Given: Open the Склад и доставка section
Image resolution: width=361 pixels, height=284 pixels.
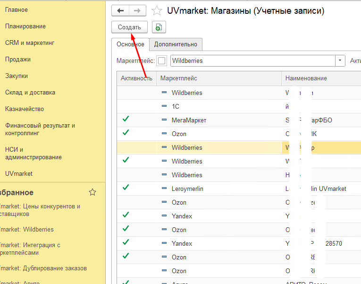Looking at the screenshot, I should pos(30,93).
